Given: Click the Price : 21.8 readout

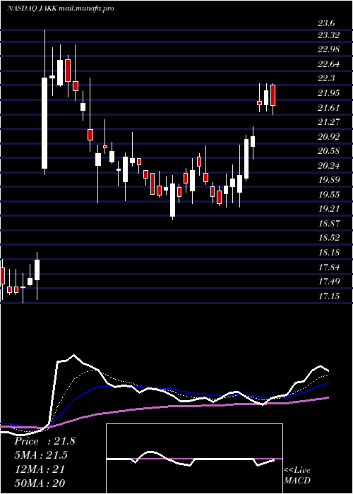Looking at the screenshot, I should coord(44,441).
